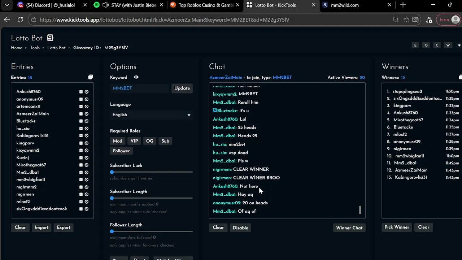Bookmark this page with the star icon
This screenshot has width=462, height=260.
(x=406, y=20)
